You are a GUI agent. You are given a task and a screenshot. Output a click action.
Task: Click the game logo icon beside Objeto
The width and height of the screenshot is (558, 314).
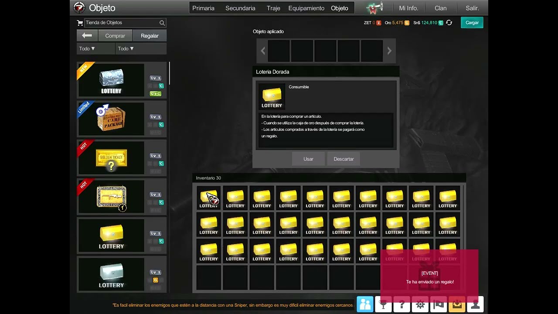(79, 7)
